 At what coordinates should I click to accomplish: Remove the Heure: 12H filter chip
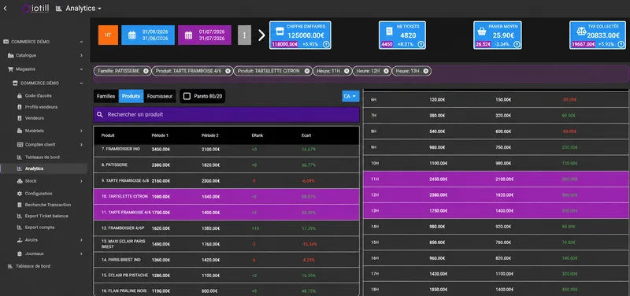[x=386, y=71]
